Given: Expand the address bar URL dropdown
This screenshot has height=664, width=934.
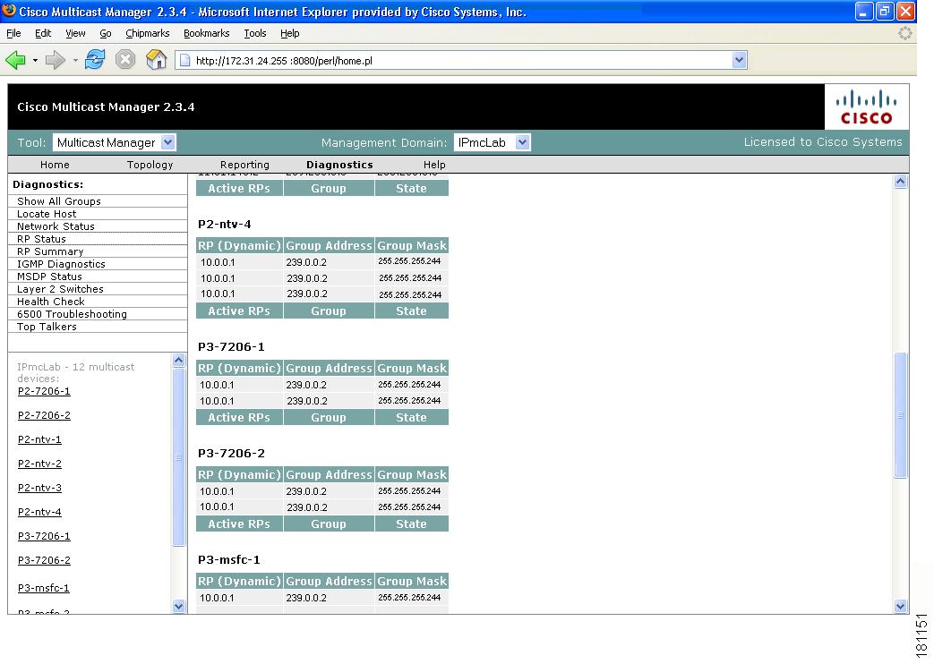Looking at the screenshot, I should tap(739, 60).
